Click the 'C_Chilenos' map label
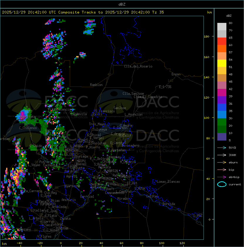Image resolution: width=244 pixels, height=247 pixels. click(x=28, y=128)
